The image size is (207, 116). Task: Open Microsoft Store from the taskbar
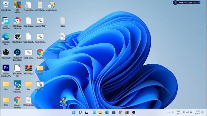tap(114, 112)
